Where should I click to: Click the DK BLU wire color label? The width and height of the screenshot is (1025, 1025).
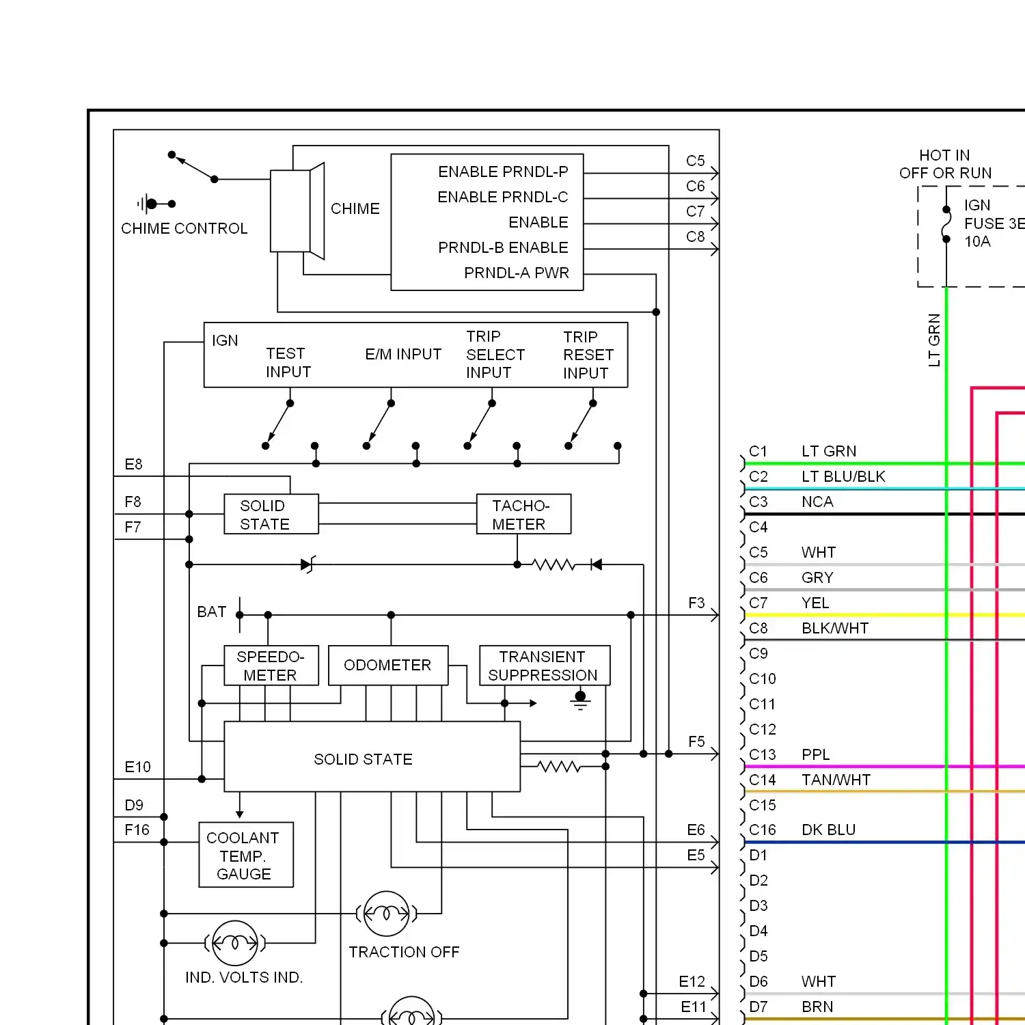coord(828,830)
